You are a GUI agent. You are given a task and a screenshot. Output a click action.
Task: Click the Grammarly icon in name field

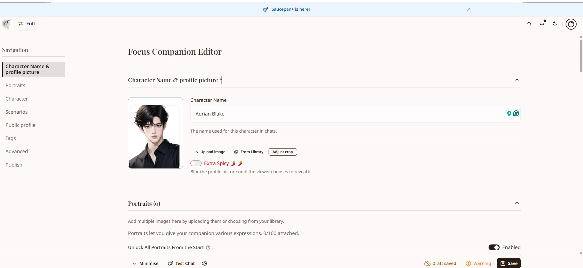[x=516, y=114]
